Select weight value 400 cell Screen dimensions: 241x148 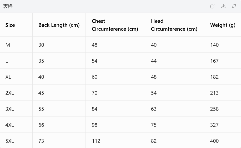tap(214, 141)
